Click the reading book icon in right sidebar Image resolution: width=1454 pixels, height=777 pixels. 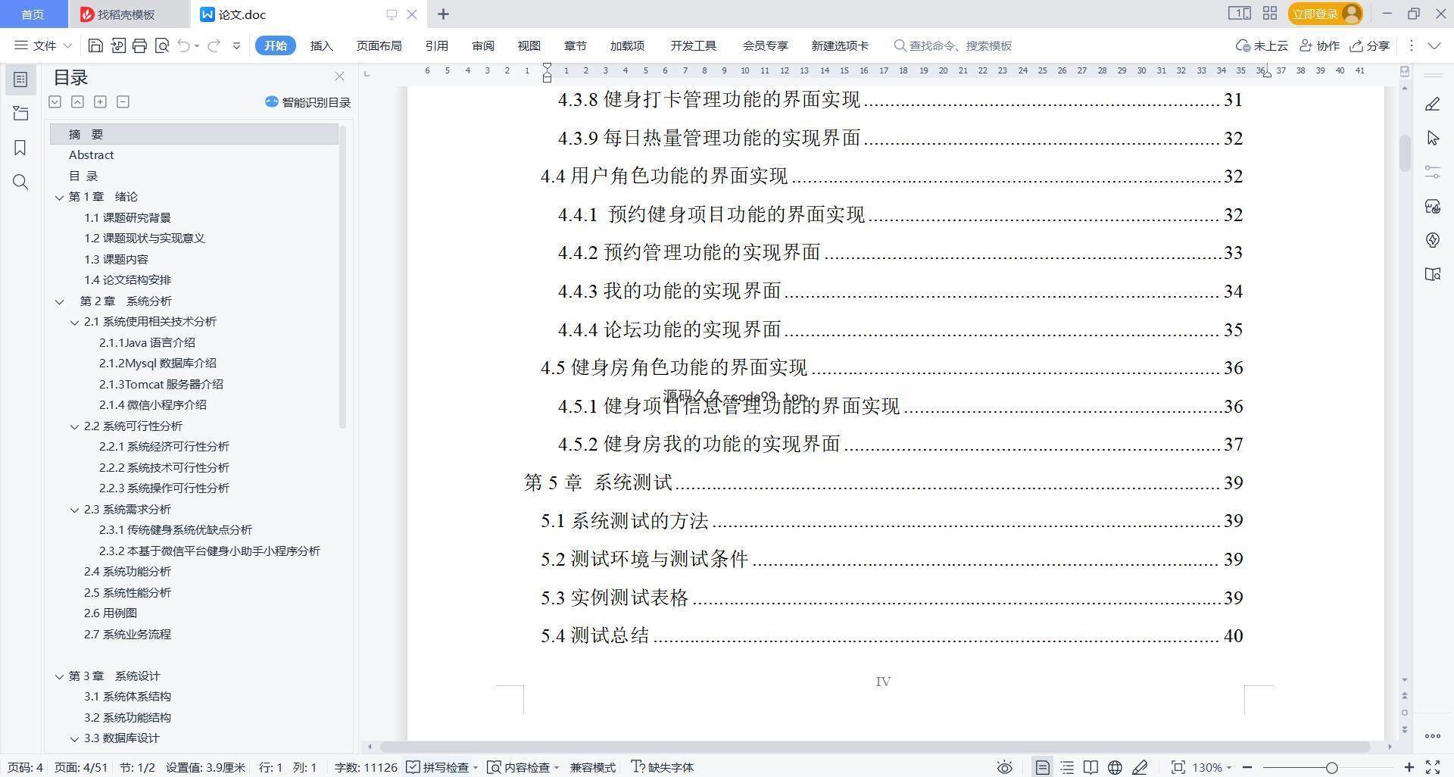1432,274
